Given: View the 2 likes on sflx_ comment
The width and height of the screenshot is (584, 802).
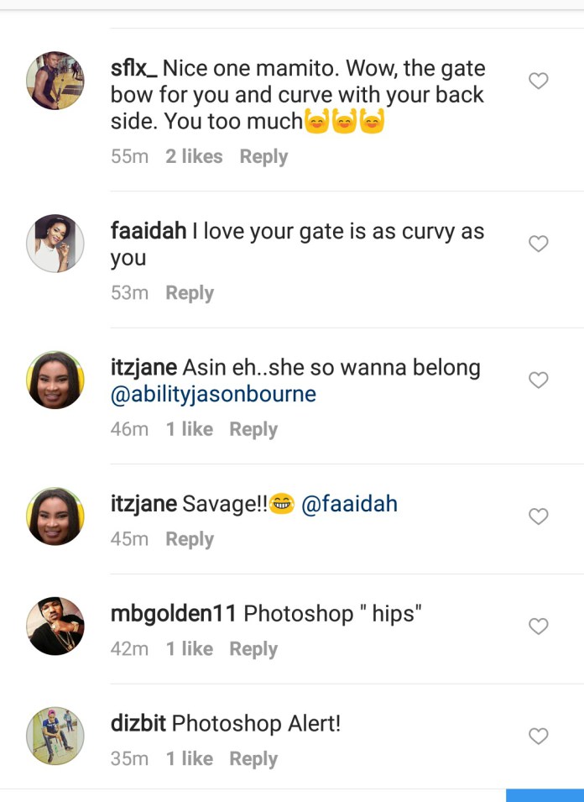Looking at the screenshot, I should 194,157.
